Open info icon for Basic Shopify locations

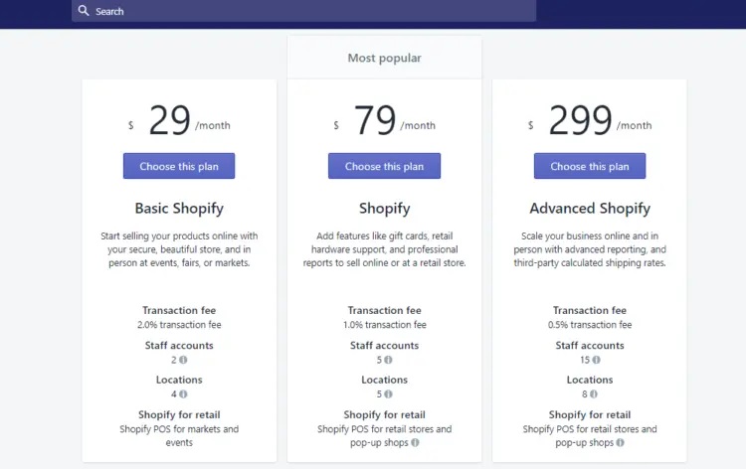click(183, 393)
